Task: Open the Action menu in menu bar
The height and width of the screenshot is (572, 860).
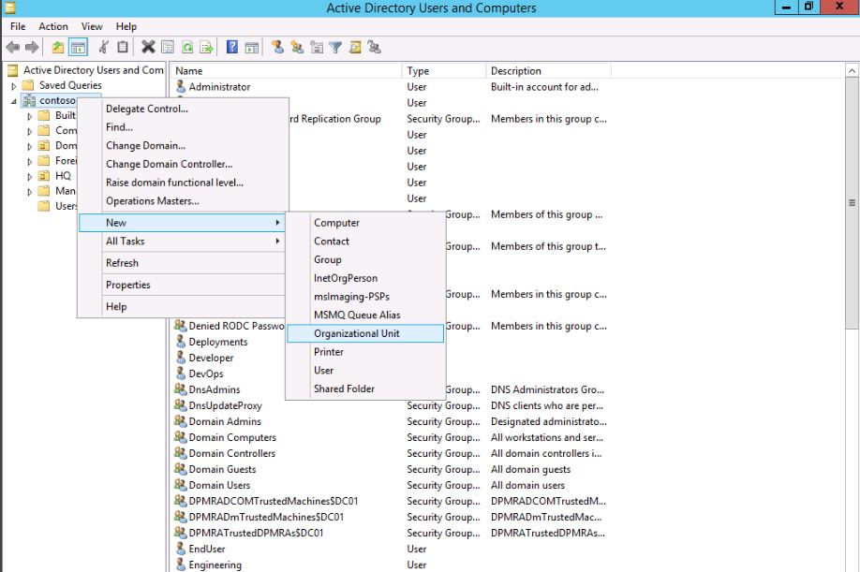Action: pos(53,27)
